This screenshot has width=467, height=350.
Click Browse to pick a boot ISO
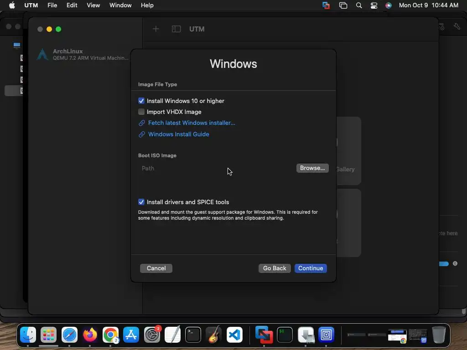pyautogui.click(x=312, y=168)
